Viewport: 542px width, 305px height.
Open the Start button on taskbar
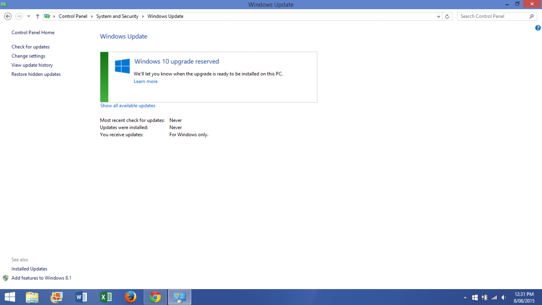coord(10,297)
